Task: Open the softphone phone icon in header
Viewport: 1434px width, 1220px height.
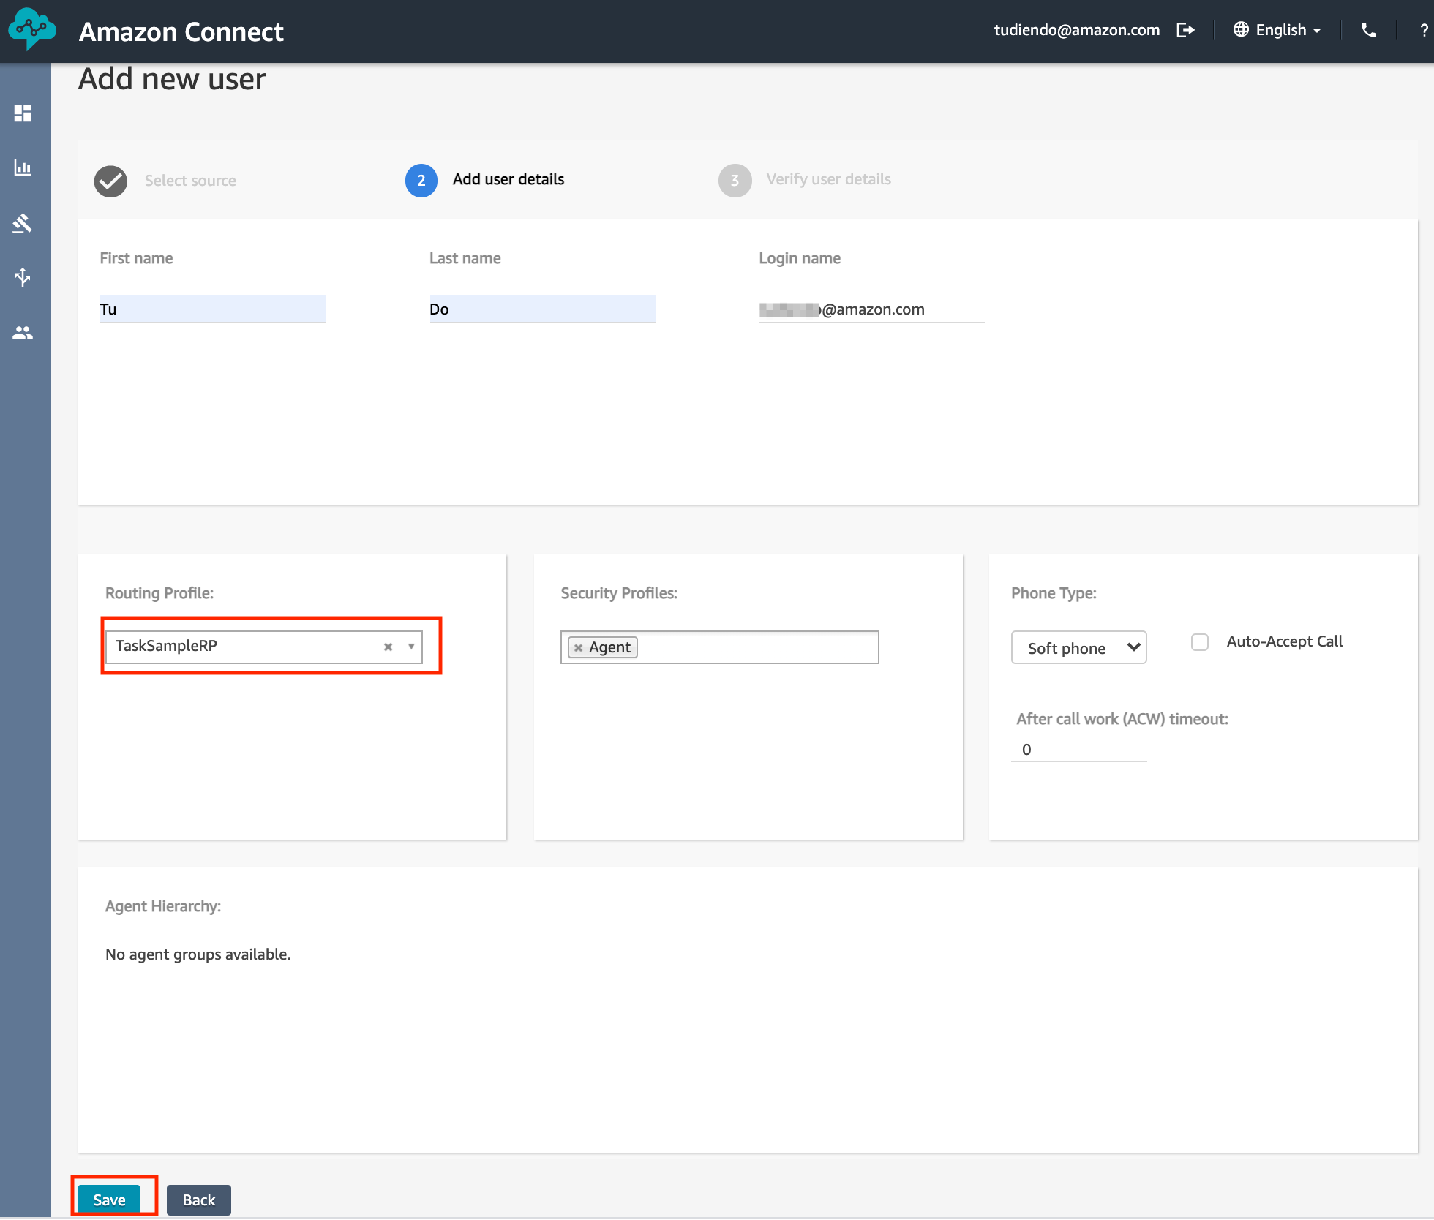Action: 1368,30
